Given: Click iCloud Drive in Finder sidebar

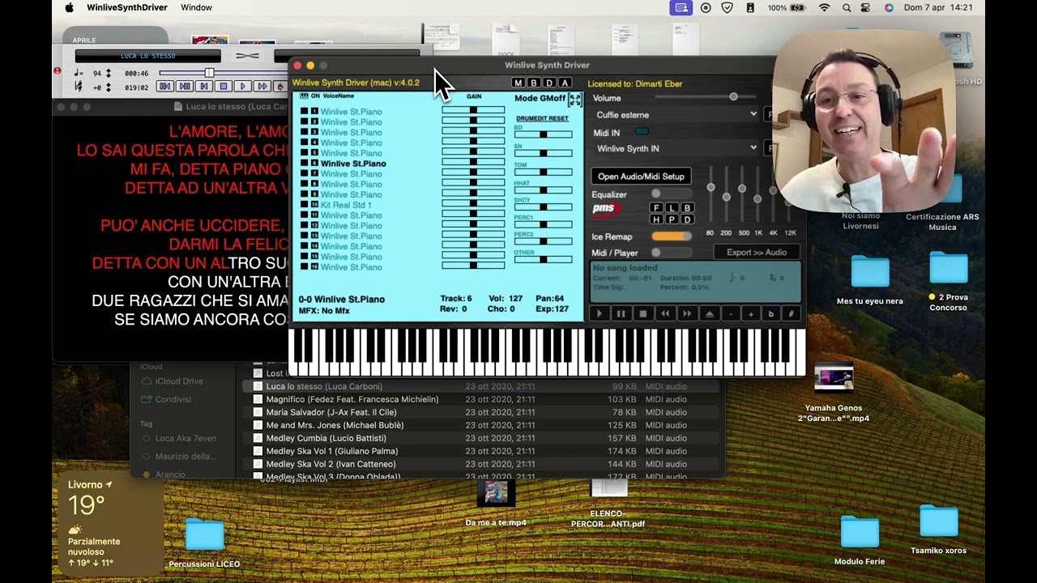Looking at the screenshot, I should pyautogui.click(x=171, y=381).
